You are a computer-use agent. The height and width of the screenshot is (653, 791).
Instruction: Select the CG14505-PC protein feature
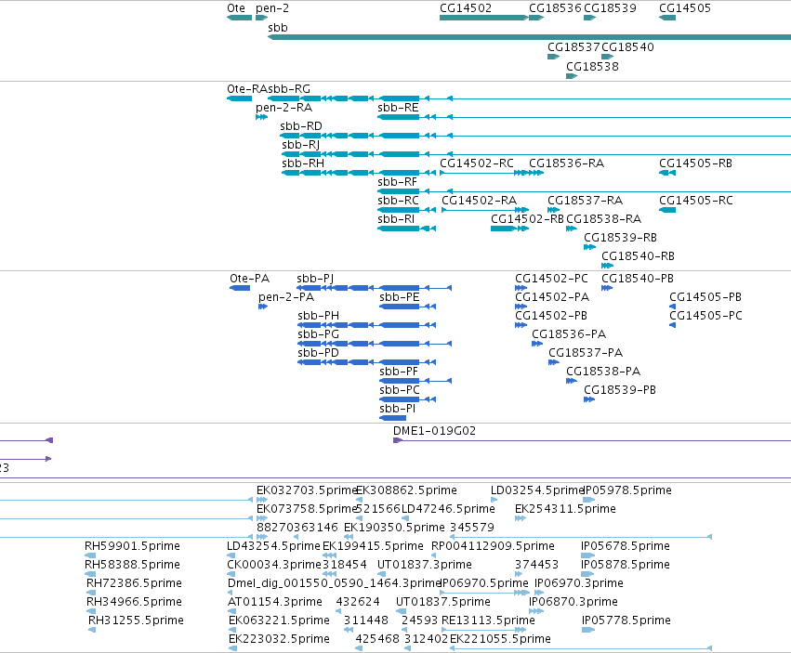click(672, 325)
